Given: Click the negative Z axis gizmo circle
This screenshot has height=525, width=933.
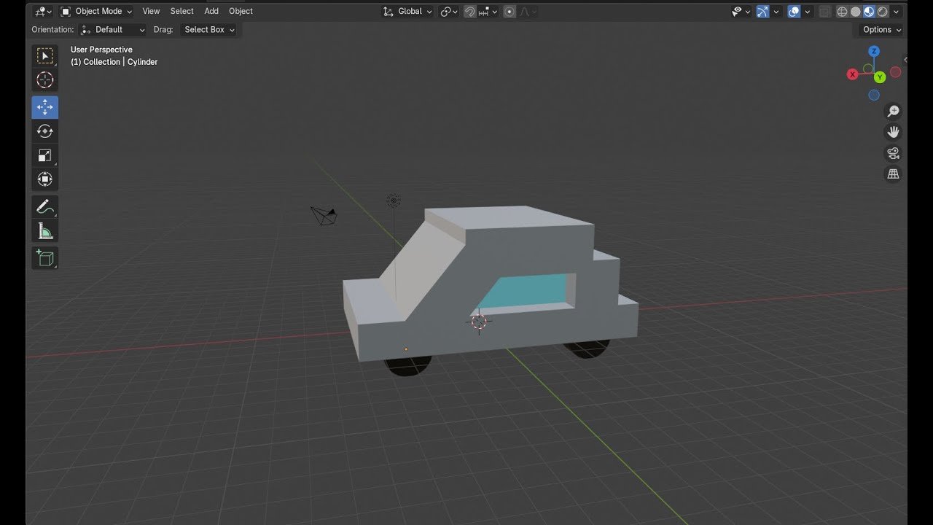Looking at the screenshot, I should point(874,96).
